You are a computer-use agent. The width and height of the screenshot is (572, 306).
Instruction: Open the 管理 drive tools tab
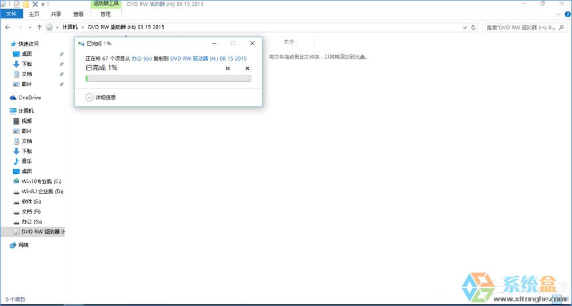pyautogui.click(x=105, y=14)
